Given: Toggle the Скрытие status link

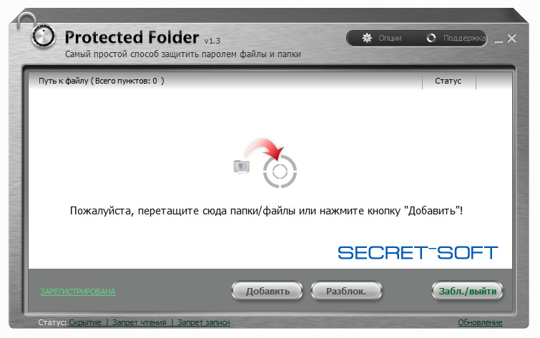Looking at the screenshot, I should tap(85, 322).
